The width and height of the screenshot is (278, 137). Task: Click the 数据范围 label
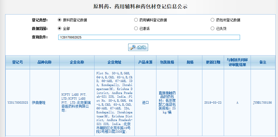[40, 28]
